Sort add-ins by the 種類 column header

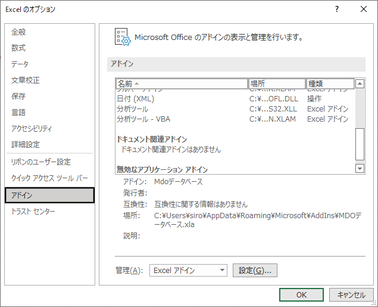coord(330,83)
